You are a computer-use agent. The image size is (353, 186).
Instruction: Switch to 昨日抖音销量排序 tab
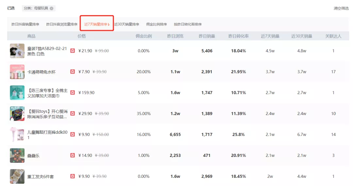[25, 24]
